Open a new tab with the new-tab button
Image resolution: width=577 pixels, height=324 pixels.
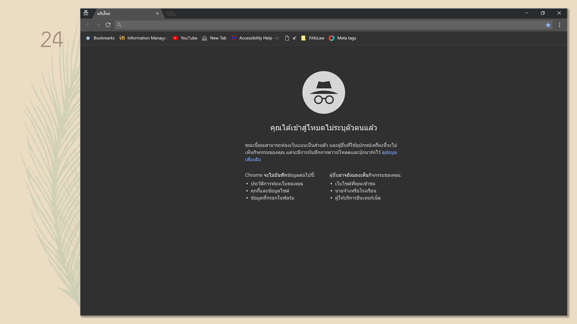pos(171,13)
